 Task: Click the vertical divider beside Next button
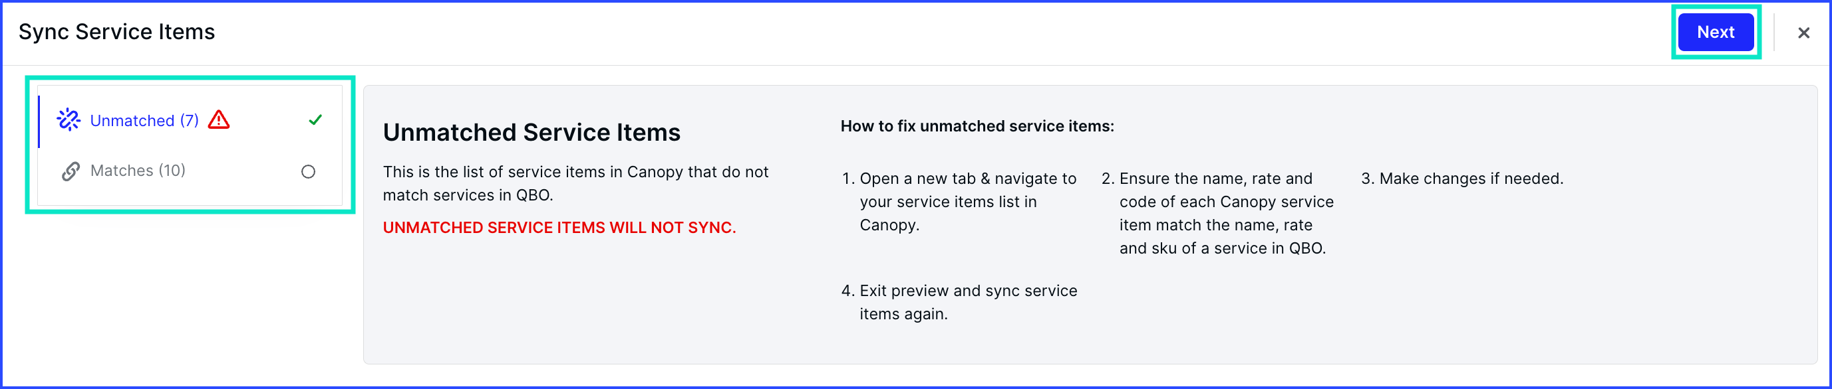pyautogui.click(x=1773, y=32)
